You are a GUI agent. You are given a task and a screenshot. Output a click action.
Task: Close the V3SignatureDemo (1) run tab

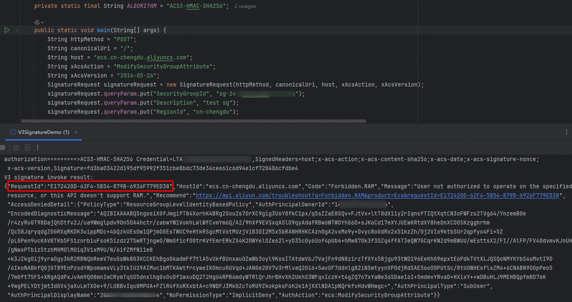click(77, 132)
